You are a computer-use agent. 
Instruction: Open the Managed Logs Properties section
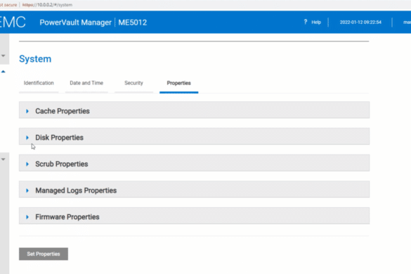tap(194, 189)
